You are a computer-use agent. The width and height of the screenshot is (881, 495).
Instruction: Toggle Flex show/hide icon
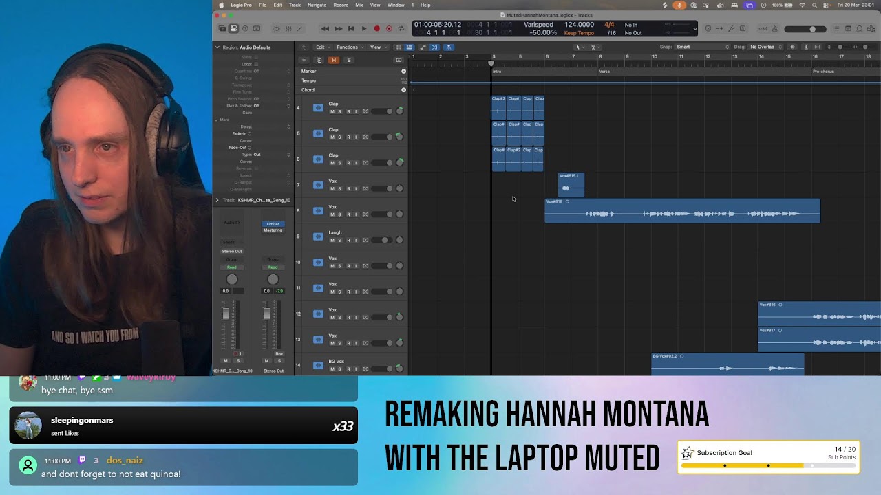point(435,47)
